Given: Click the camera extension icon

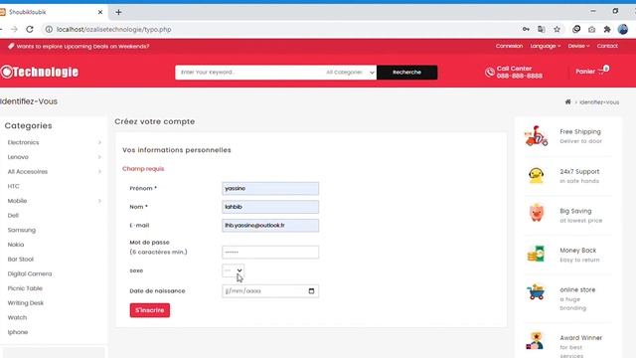Looking at the screenshot, I should click(x=592, y=29).
